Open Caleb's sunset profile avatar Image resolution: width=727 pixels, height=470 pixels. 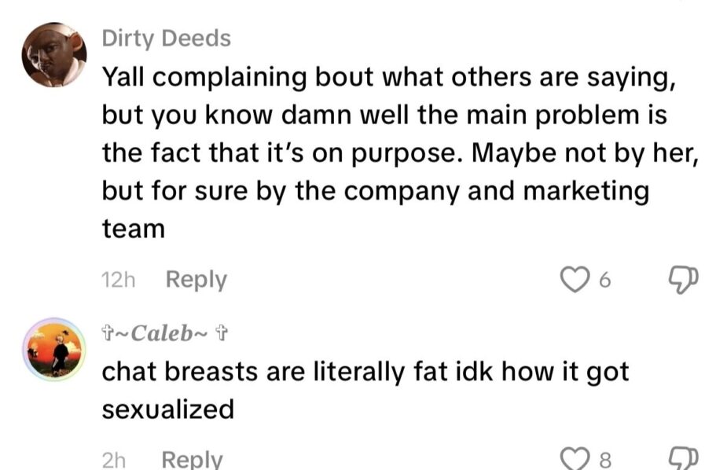pyautogui.click(x=54, y=350)
